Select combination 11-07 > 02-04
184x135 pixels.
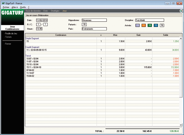(102, 61)
